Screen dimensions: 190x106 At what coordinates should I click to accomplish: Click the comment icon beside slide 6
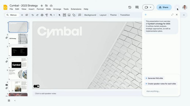7,85
